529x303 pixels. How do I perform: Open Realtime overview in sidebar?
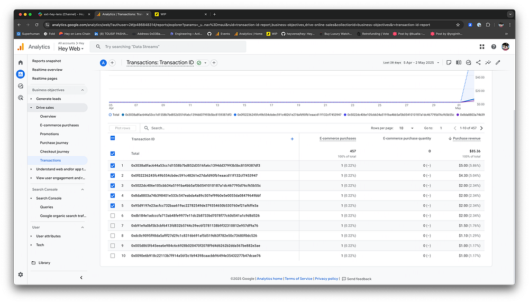coord(47,70)
